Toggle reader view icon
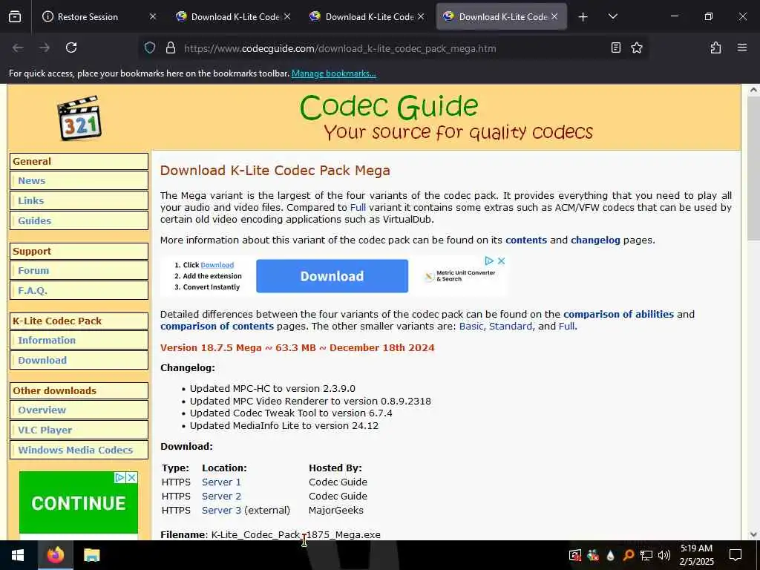Screen dimensions: 760x570 coord(615,47)
